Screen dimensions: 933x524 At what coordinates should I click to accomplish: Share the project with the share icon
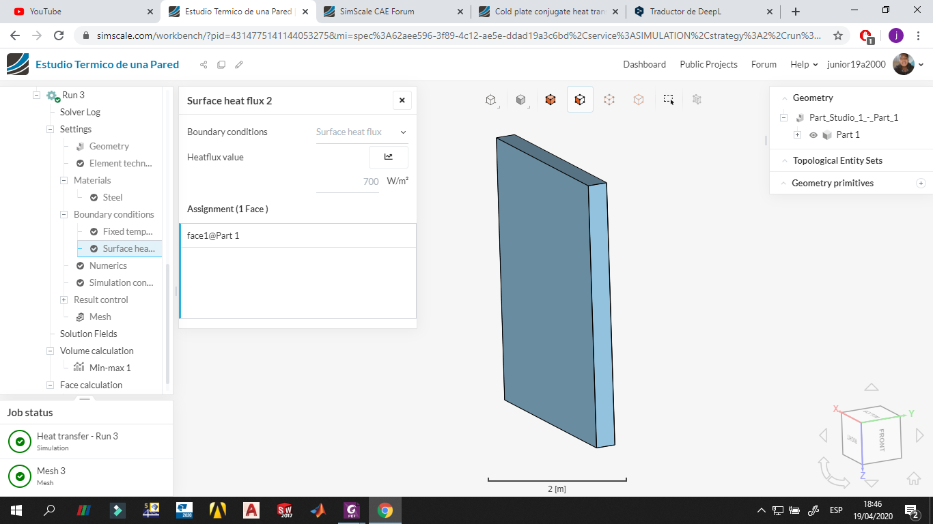(x=204, y=65)
